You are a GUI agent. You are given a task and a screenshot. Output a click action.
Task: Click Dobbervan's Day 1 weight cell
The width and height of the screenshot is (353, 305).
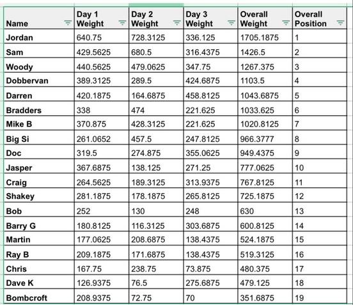coord(102,79)
